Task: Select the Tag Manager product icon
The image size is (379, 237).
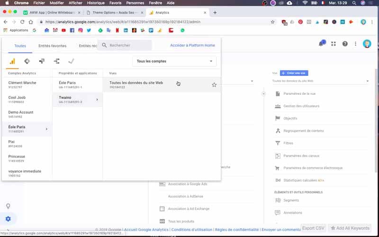Action: 27,61
